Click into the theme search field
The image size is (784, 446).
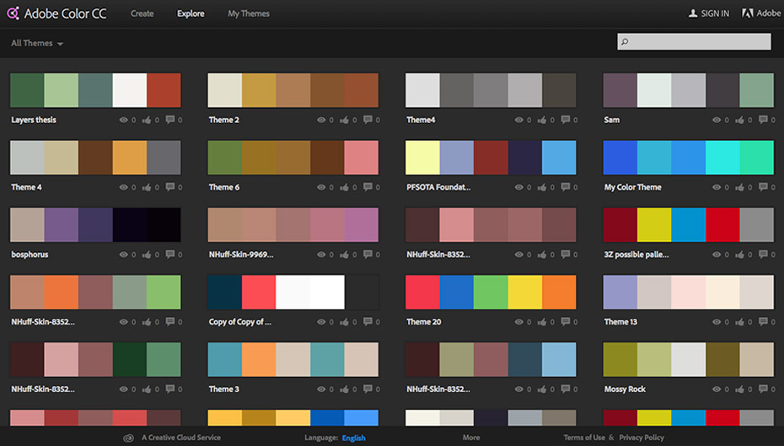pyautogui.click(x=700, y=41)
